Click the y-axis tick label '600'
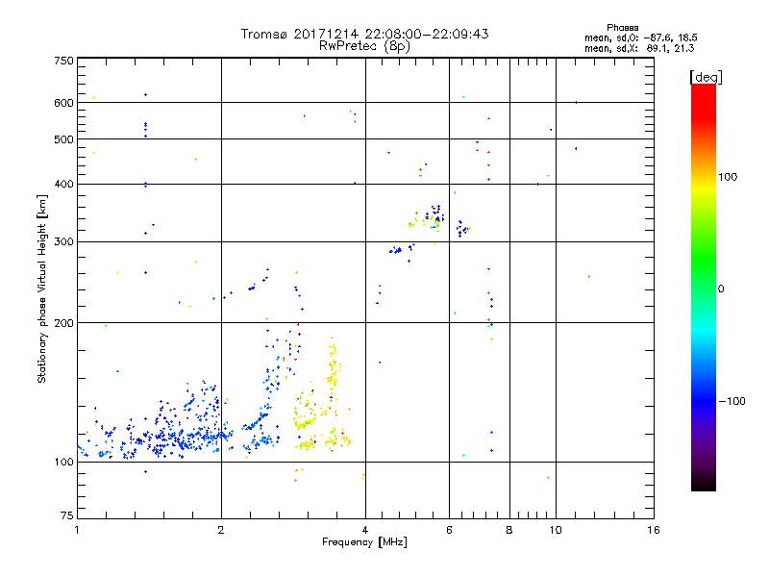 [63, 103]
